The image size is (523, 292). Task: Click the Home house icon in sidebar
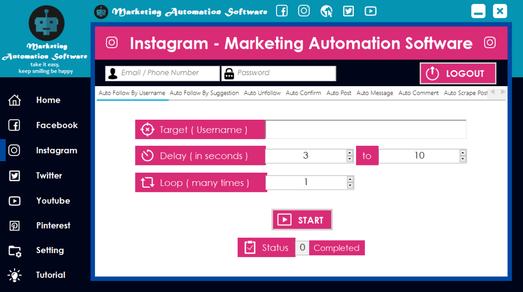tap(14, 100)
